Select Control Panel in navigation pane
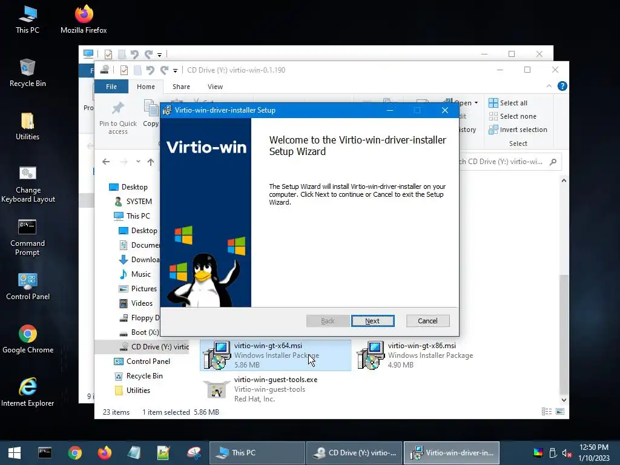 pos(142,361)
